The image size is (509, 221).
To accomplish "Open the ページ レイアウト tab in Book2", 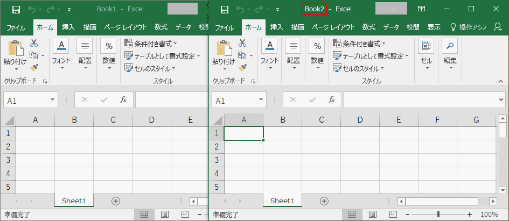I will point(333,27).
